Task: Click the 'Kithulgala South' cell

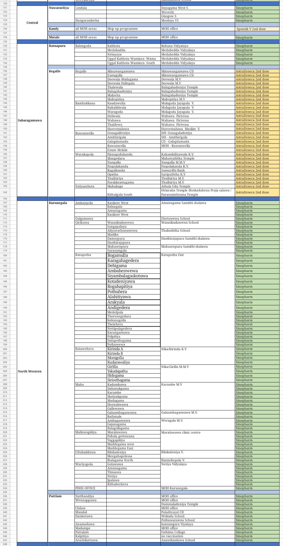Action: tap(134, 192)
